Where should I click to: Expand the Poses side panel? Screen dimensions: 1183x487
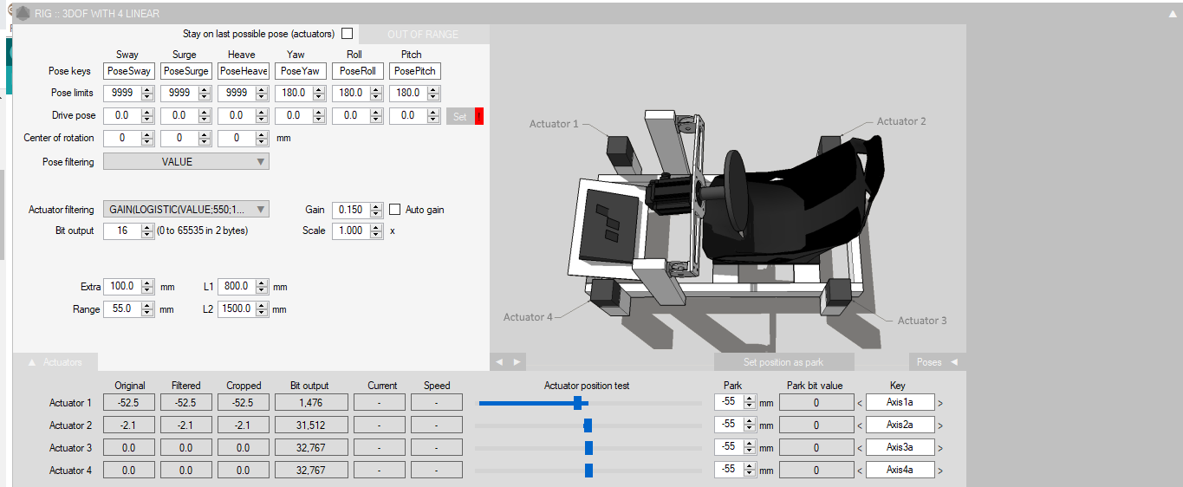[937, 362]
